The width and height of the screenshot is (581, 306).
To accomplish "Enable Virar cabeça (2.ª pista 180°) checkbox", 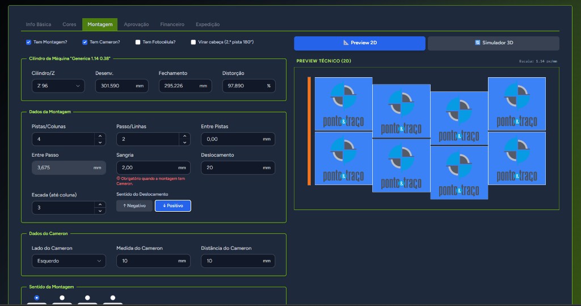I will 193,42.
